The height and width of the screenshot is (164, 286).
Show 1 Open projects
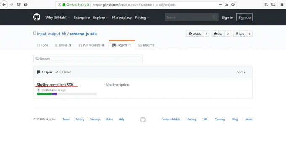point(45,72)
